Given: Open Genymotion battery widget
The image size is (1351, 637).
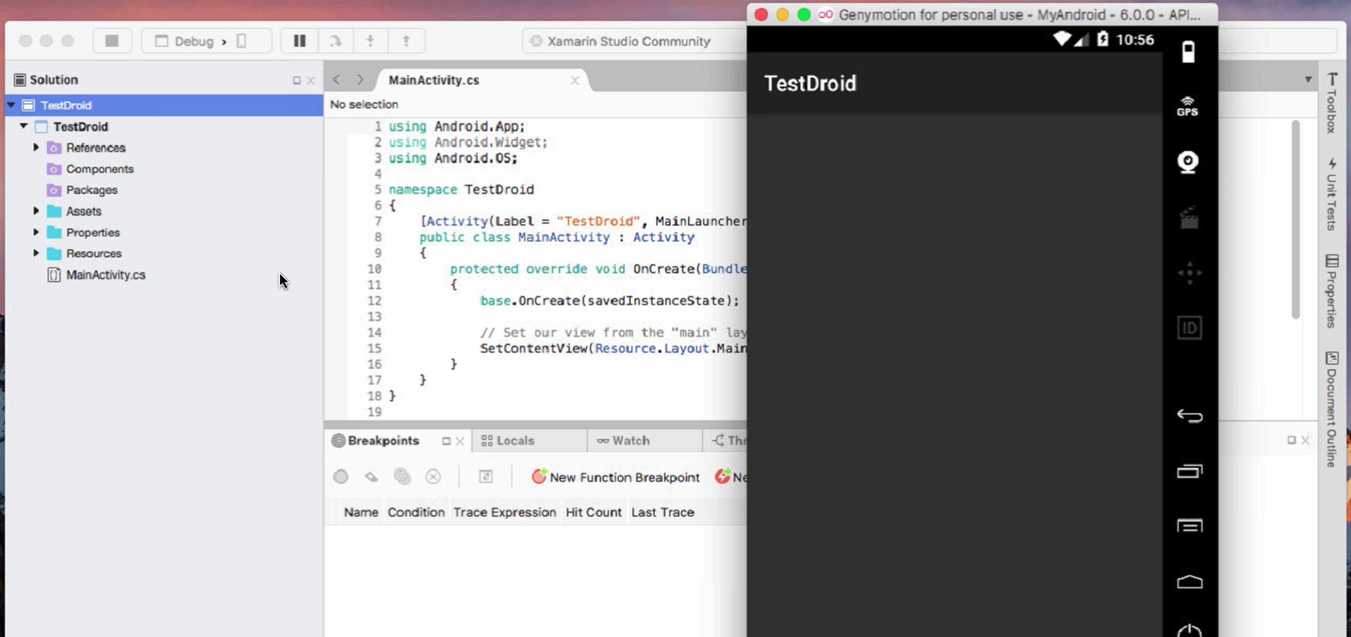Looking at the screenshot, I should click(1189, 52).
